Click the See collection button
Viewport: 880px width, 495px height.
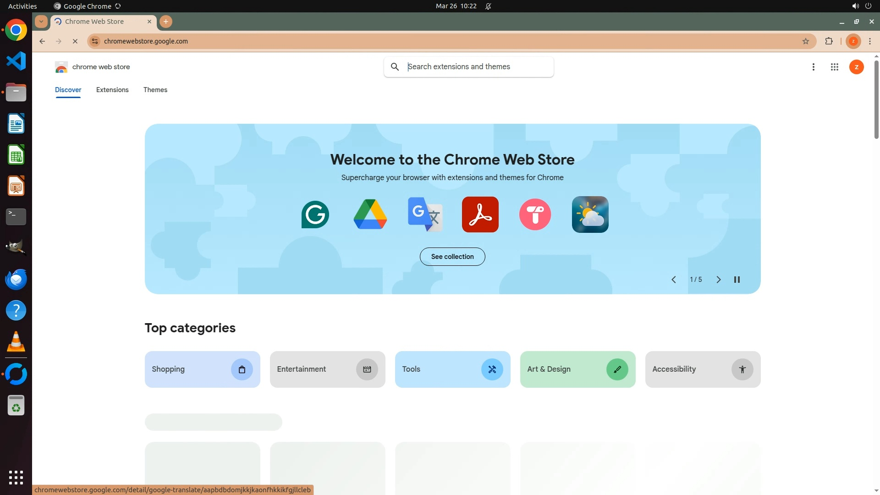pyautogui.click(x=452, y=257)
